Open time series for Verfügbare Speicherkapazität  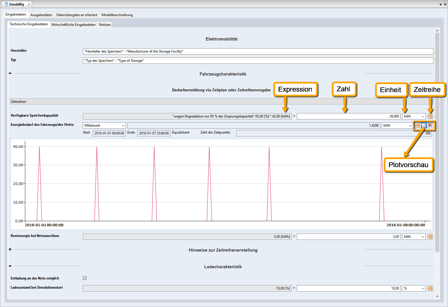[x=430, y=116]
